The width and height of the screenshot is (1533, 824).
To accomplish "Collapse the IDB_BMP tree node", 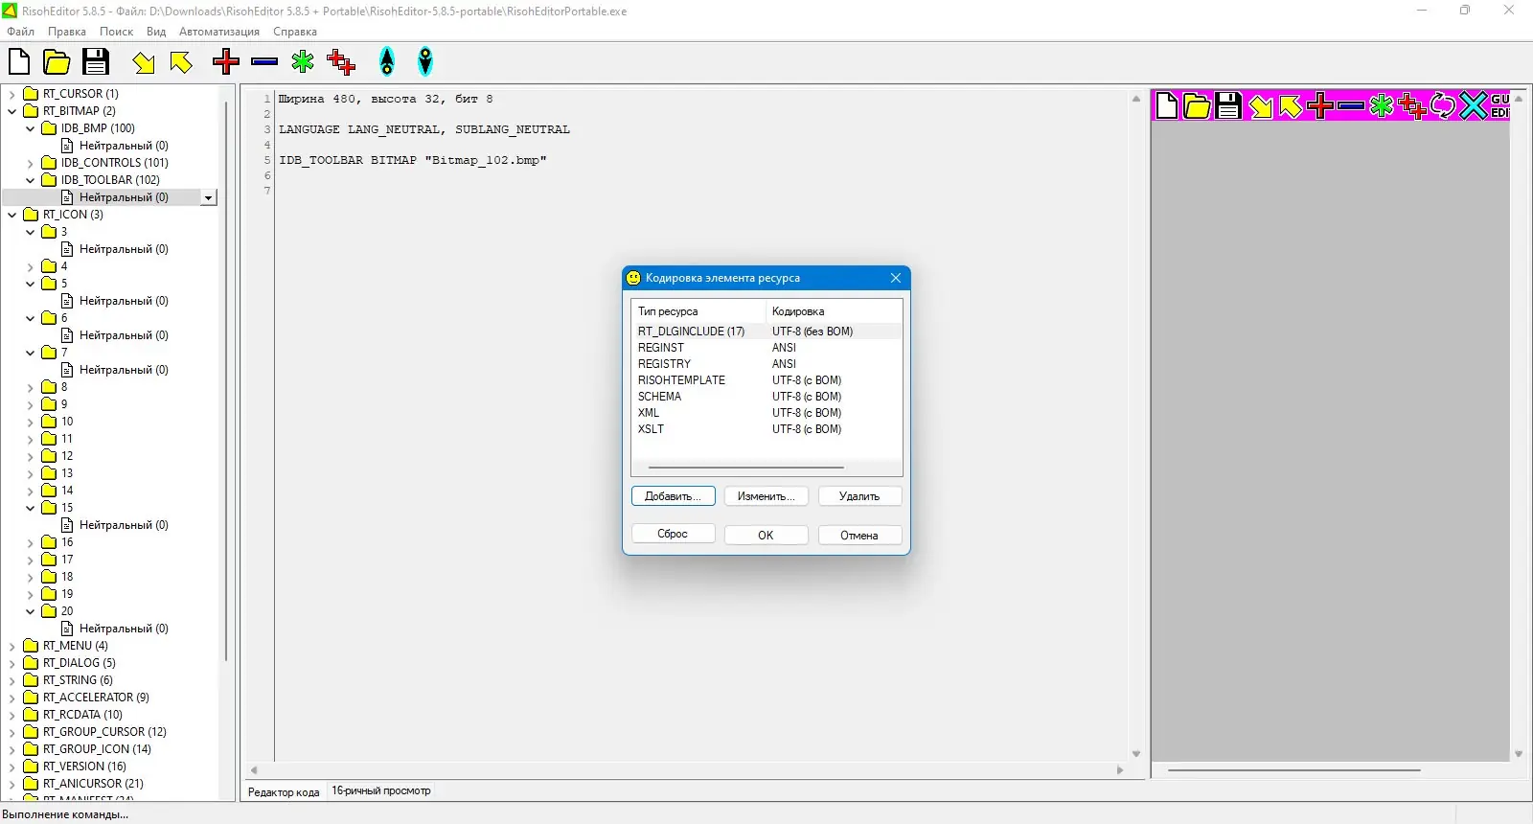I will [x=31, y=128].
